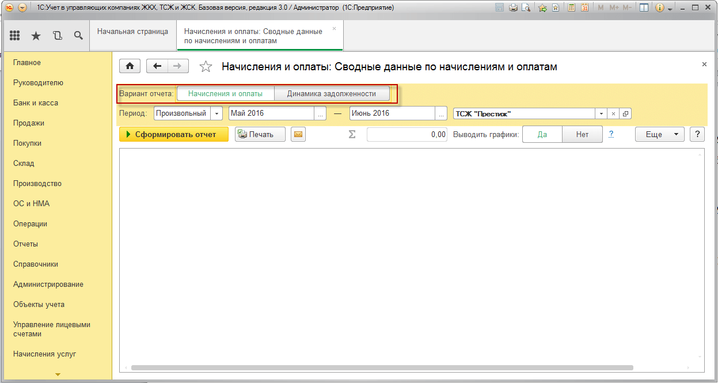Open the calendar icon in title bar
This screenshot has width=718, height=383.
click(584, 7)
